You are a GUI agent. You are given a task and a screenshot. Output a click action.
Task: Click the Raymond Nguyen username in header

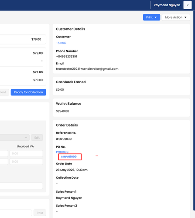pos(167,5)
